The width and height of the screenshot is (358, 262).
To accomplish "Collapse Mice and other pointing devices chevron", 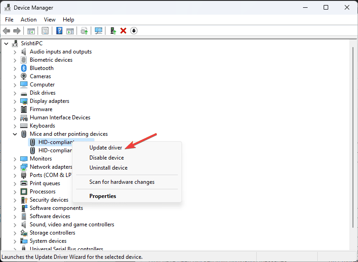I will point(15,134).
